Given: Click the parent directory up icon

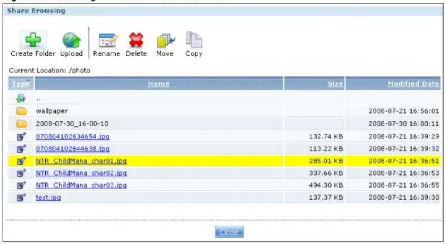Looking at the screenshot, I should [x=21, y=98].
